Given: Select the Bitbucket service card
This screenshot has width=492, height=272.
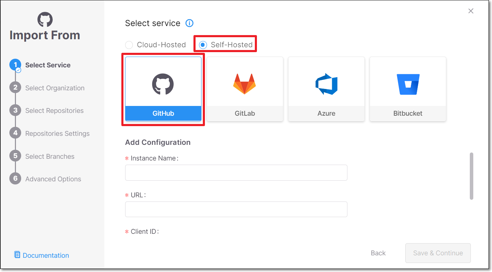Looking at the screenshot, I should (408, 89).
